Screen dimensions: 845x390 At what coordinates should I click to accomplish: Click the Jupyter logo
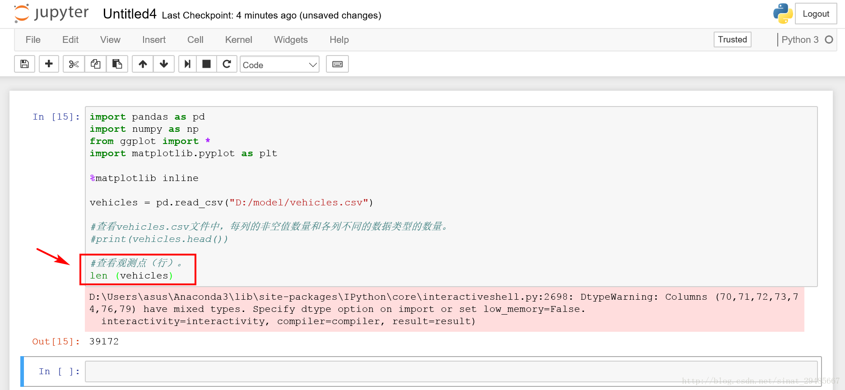tap(51, 14)
